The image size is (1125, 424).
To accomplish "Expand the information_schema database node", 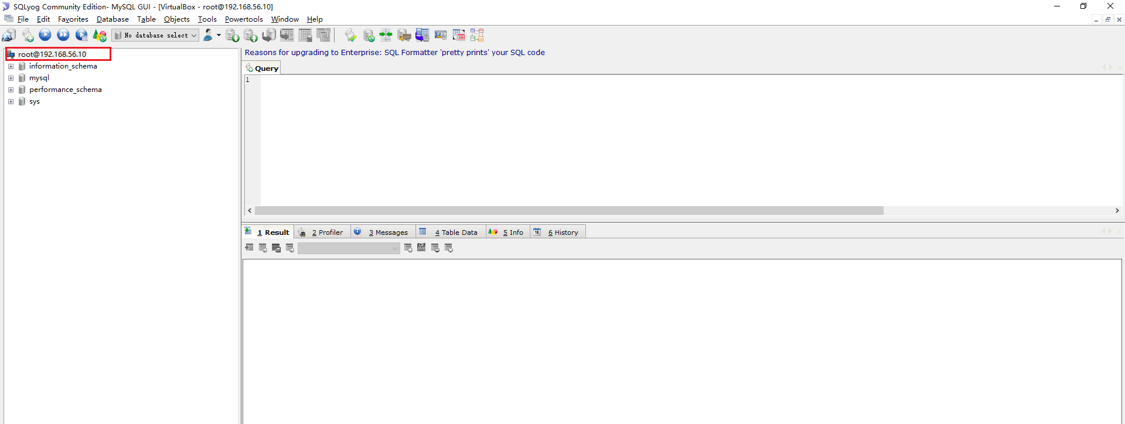I will (x=11, y=66).
